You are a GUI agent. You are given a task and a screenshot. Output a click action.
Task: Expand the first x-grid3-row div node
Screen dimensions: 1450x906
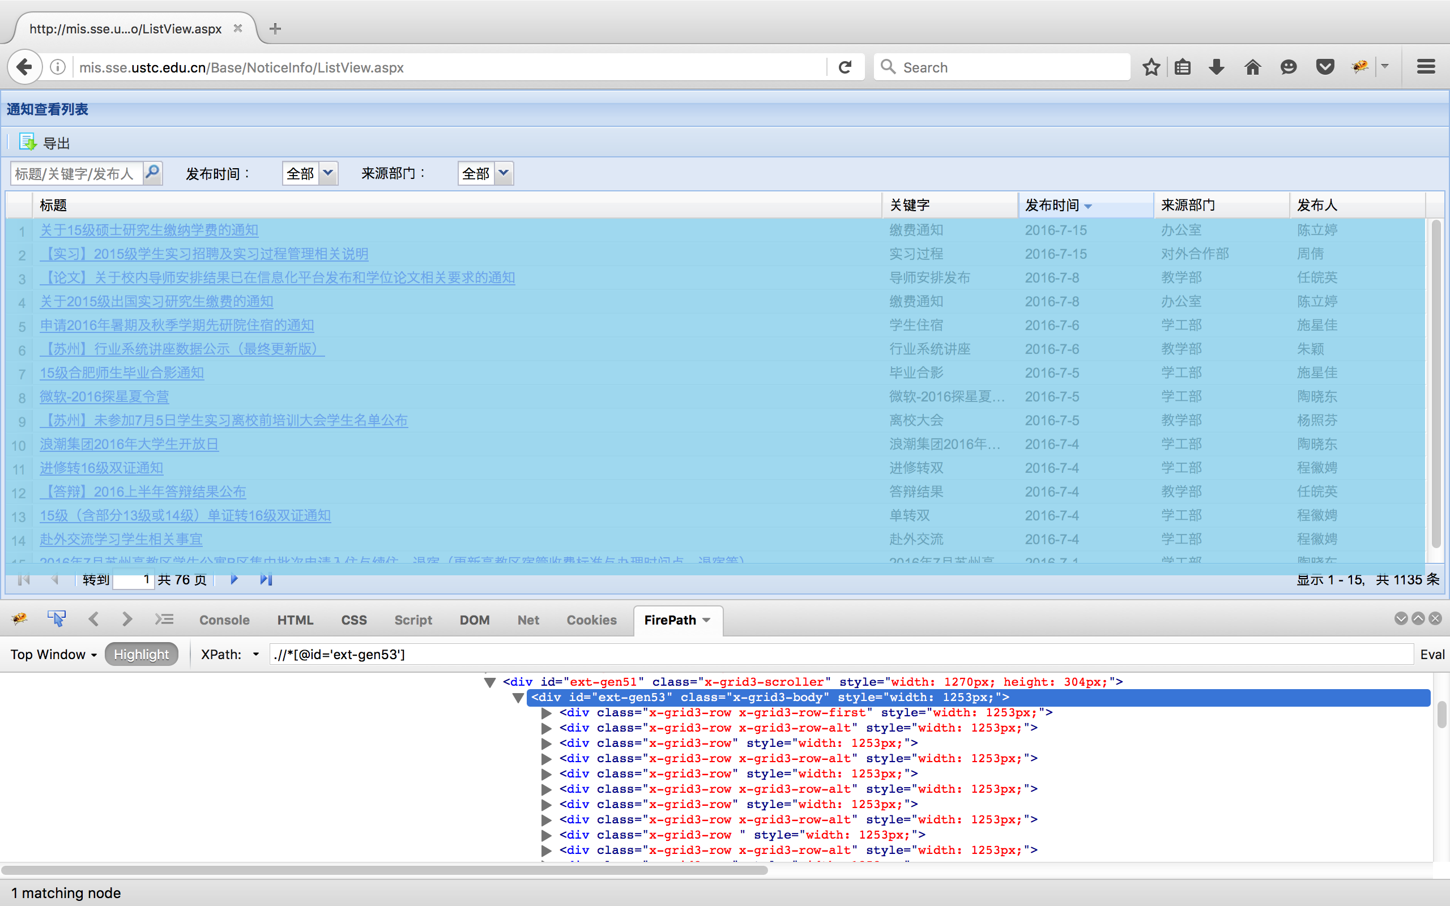point(546,712)
